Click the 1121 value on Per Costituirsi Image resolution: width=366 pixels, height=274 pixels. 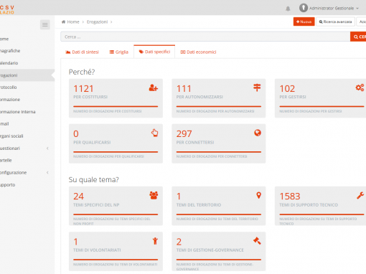coord(83,89)
